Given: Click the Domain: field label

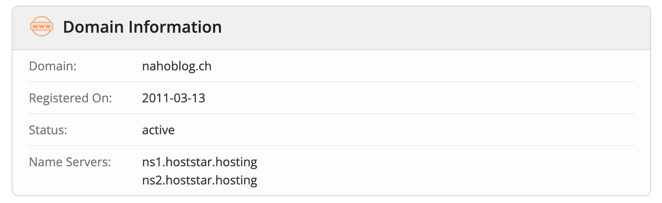Looking at the screenshot, I should [x=53, y=66].
